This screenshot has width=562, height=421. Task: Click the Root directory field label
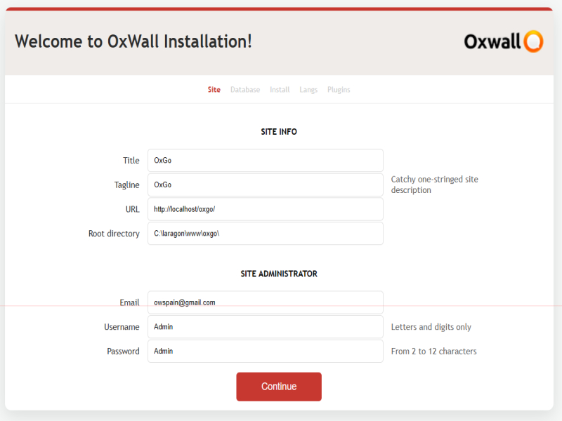pos(114,234)
